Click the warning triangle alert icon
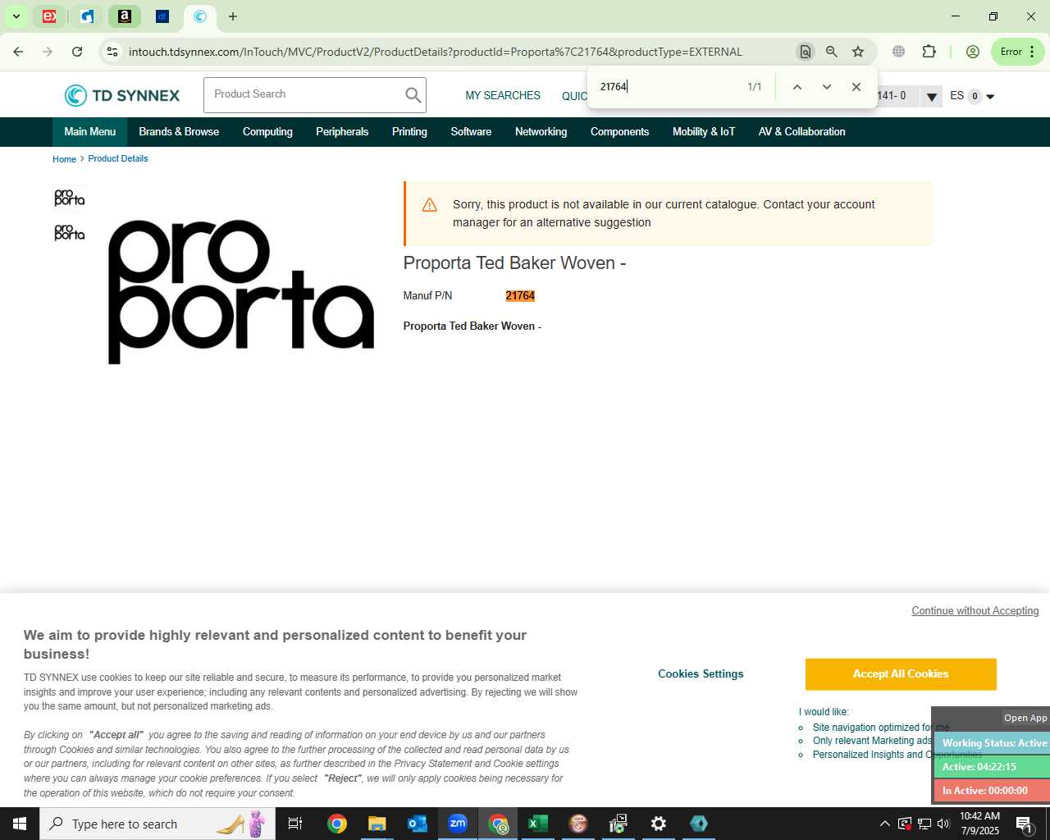The width and height of the screenshot is (1050, 840). tap(430, 205)
